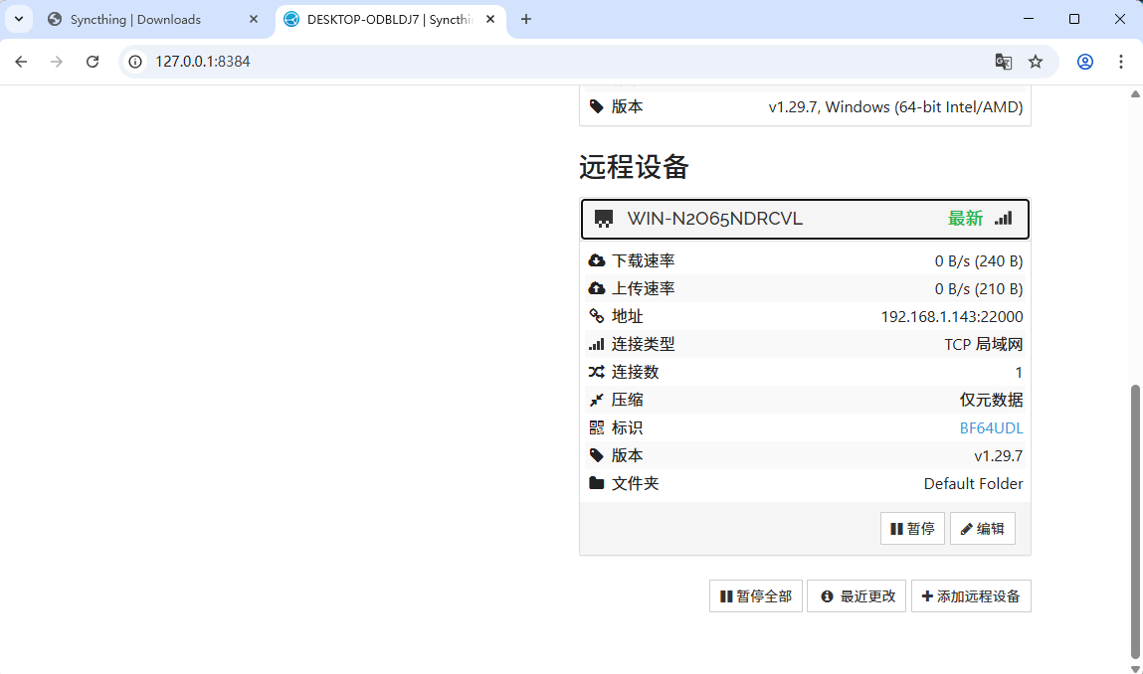
Task: Click the QR code icon beside 标识
Action: tap(596, 427)
